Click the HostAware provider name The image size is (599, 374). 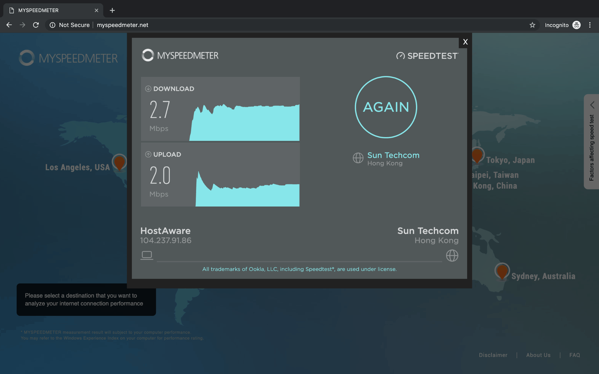[165, 231]
